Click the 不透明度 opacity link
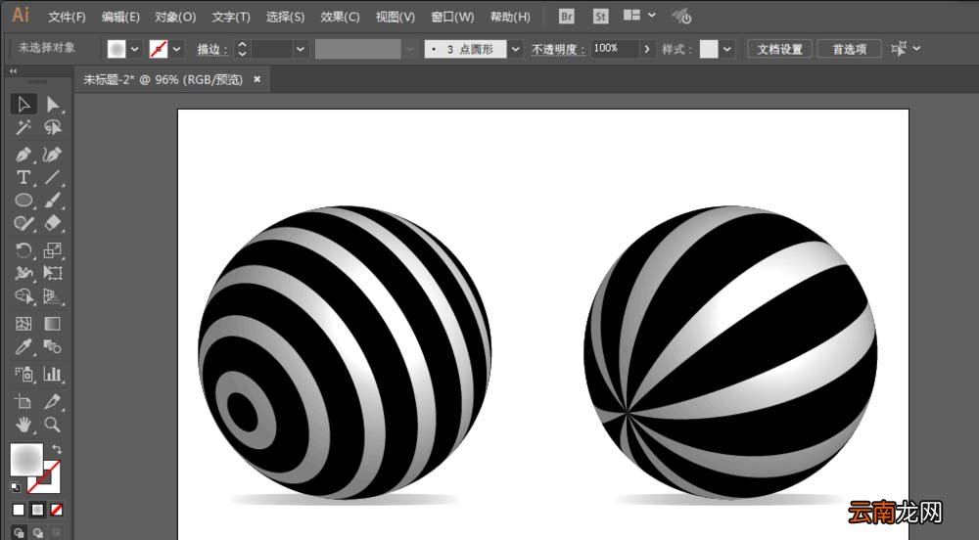The width and height of the screenshot is (979, 540). point(558,49)
